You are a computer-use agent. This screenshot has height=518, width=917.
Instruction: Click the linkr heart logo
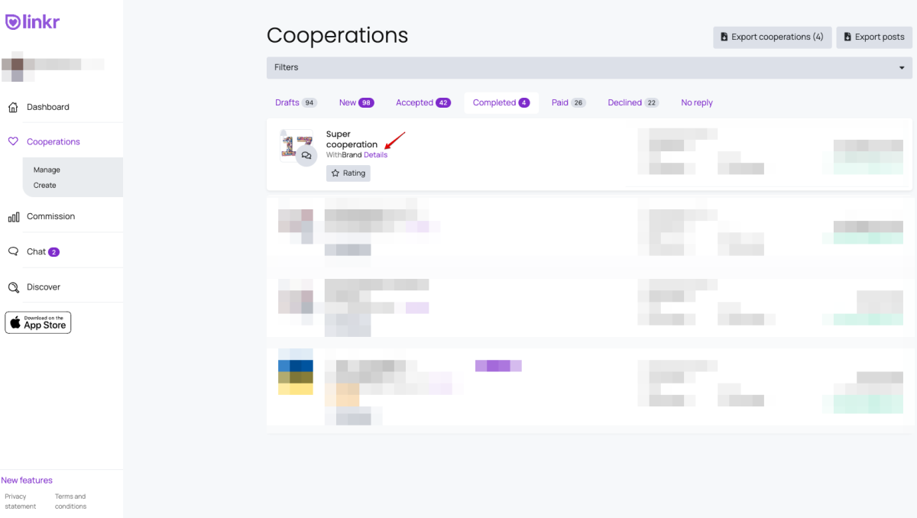click(x=13, y=22)
